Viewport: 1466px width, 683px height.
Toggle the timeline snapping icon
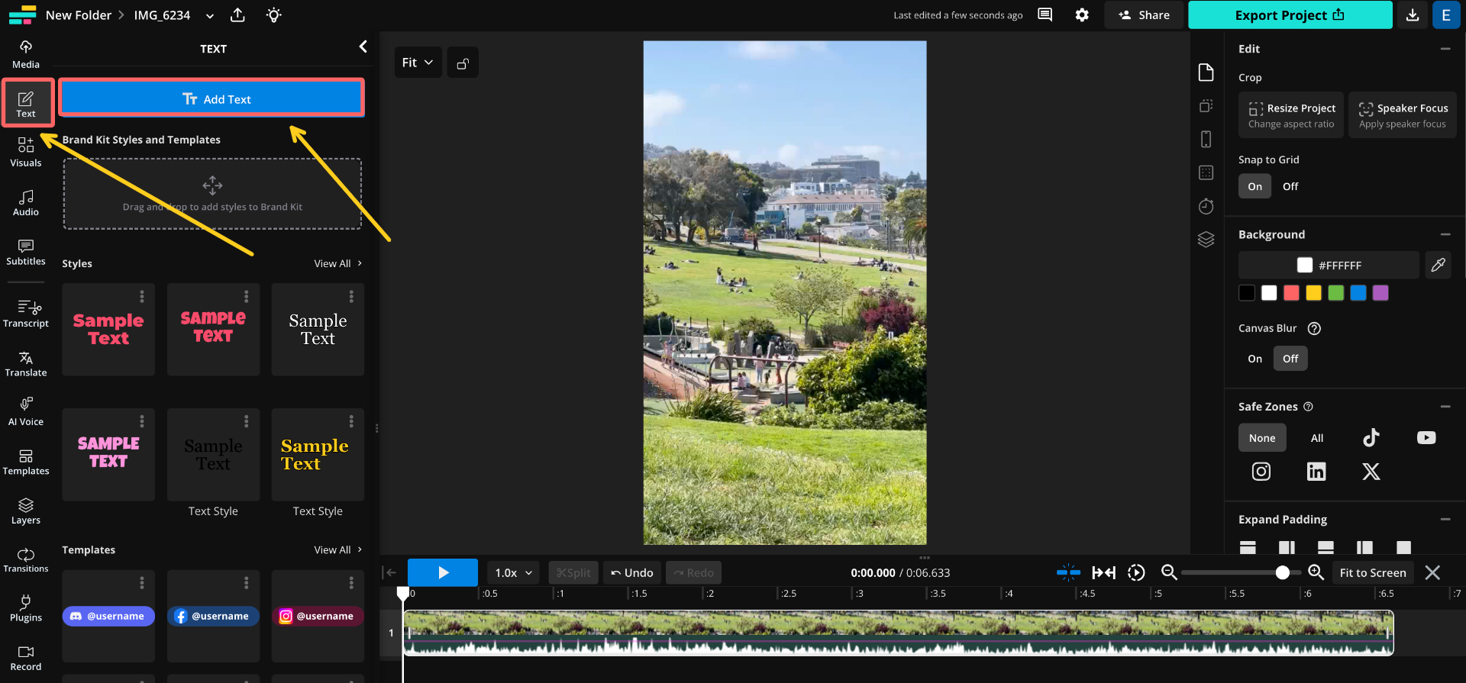pos(1068,572)
